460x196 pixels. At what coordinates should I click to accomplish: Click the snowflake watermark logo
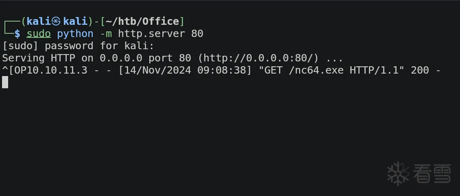(398, 173)
